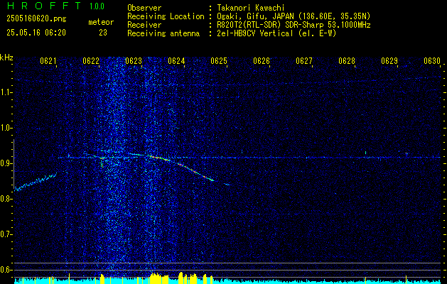Click the HROFFT program title
The image size is (447, 284).
pos(44,6)
